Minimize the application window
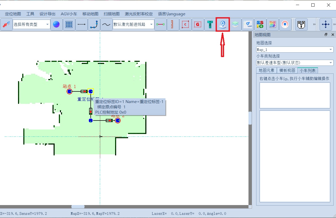Image resolution: width=336 pixels, height=218 pixels. (x=298, y=5)
